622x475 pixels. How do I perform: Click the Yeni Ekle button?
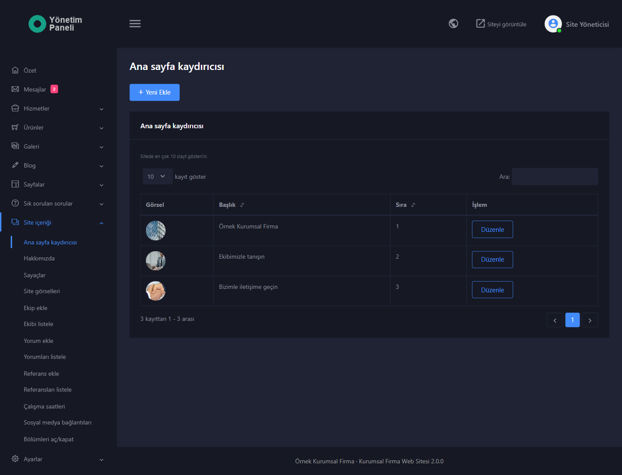[155, 92]
